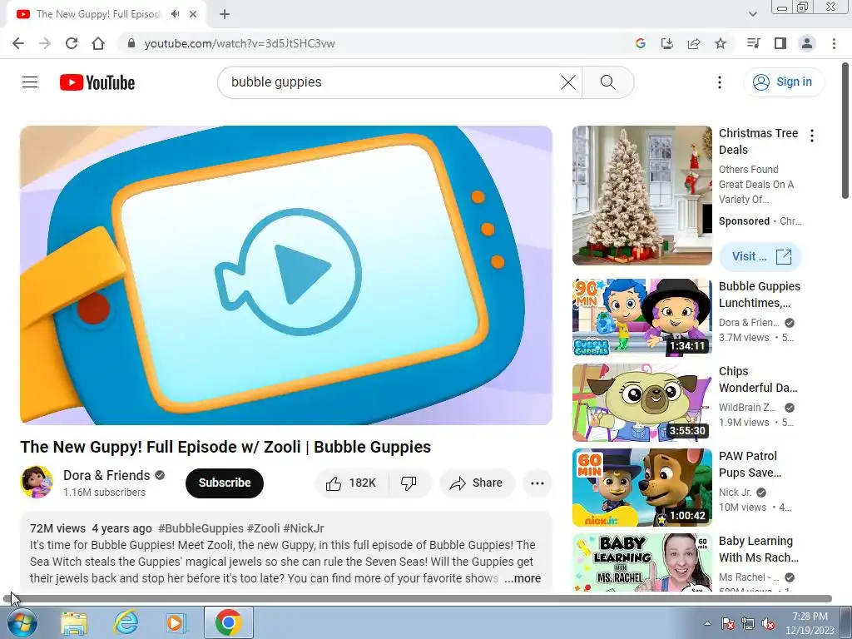Screen dimensions: 852x639
Task: Open more actions ellipsis under video
Action: click(537, 483)
